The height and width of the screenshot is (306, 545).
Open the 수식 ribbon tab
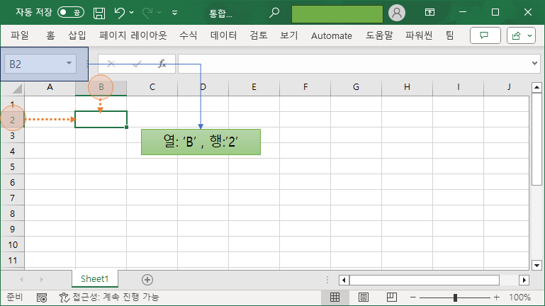click(x=189, y=35)
